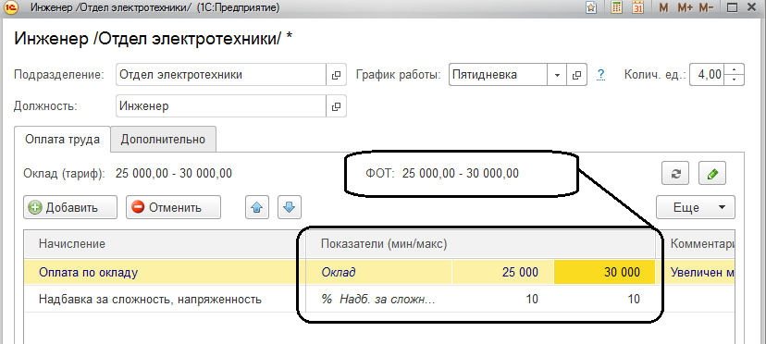Open the calculator icon in title bar
Viewport: 766px width, 344px height.
click(x=616, y=7)
